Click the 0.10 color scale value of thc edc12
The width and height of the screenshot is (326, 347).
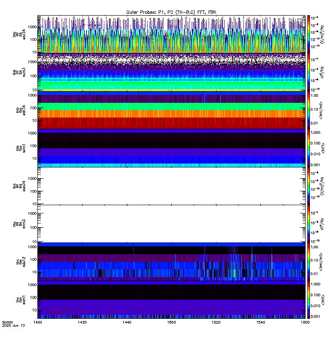(314, 260)
